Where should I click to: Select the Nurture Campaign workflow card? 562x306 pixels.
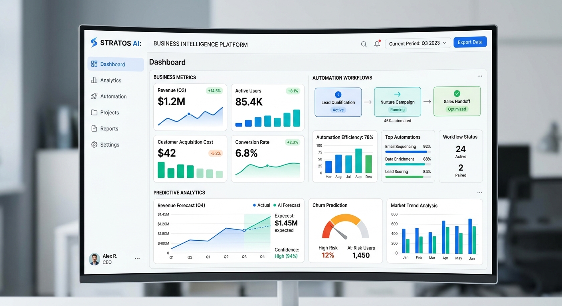398,102
